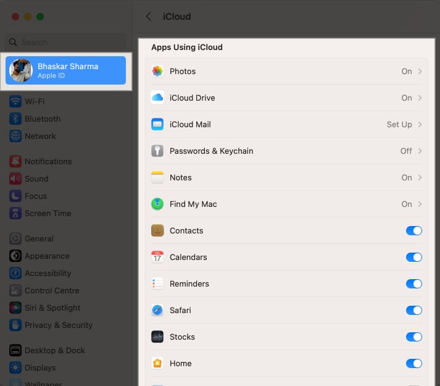Click the Bluetooth sidebar icon
Screen dimensions: 440x386
tap(15, 119)
